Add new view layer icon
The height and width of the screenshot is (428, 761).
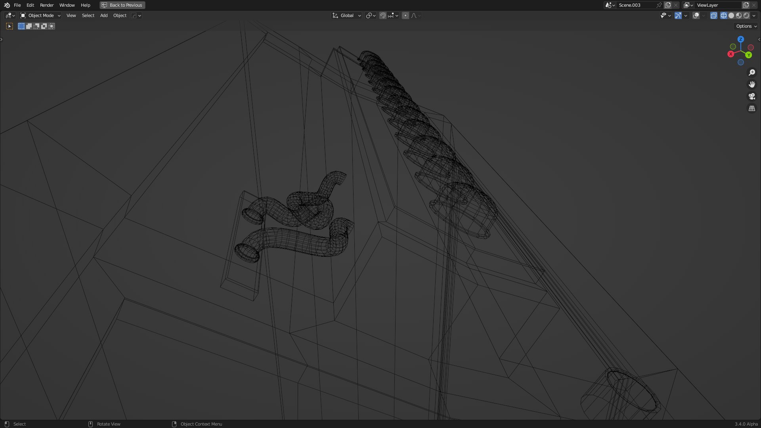pyautogui.click(x=746, y=5)
